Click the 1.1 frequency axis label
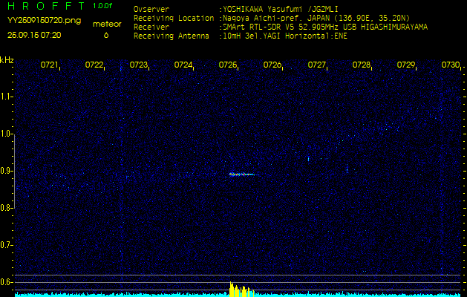 tap(7, 97)
